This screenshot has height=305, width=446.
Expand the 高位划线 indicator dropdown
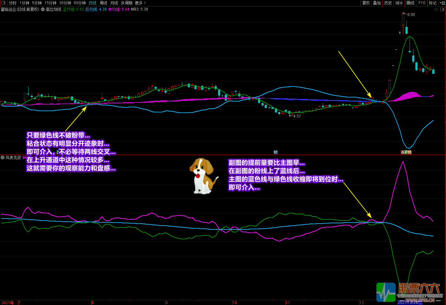click(43, 10)
